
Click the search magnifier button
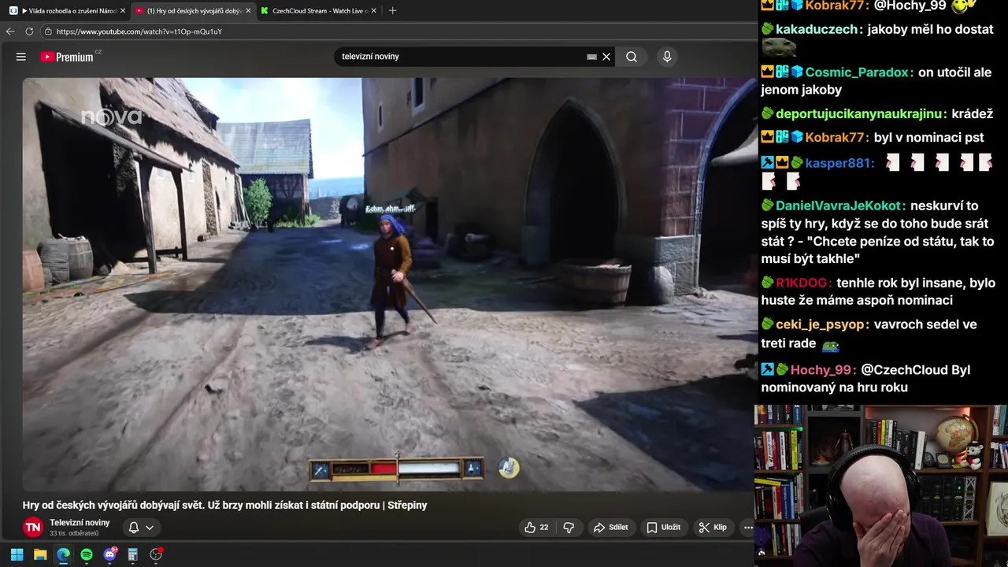click(x=632, y=57)
